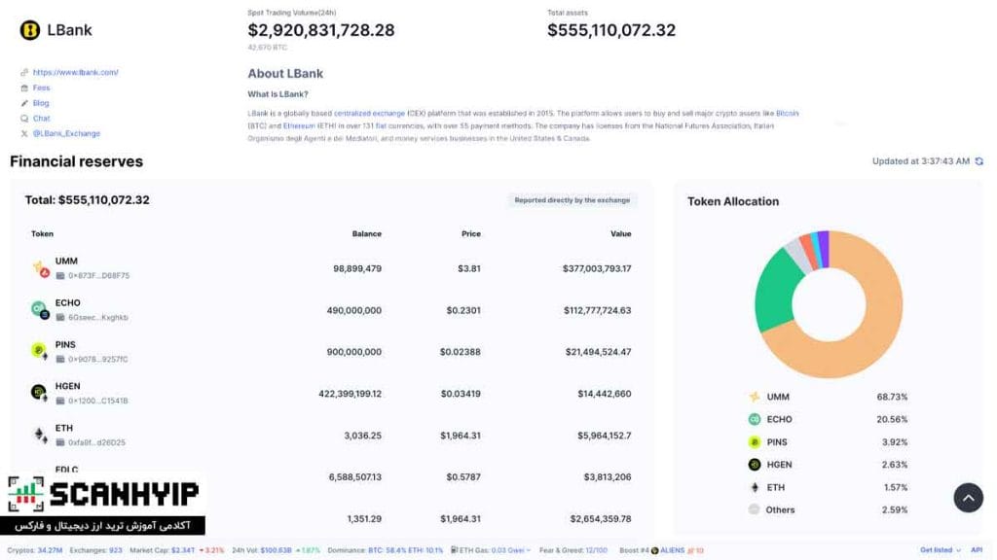Click the pencil icon beside Blog
Image resolution: width=997 pixels, height=560 pixels.
point(24,103)
